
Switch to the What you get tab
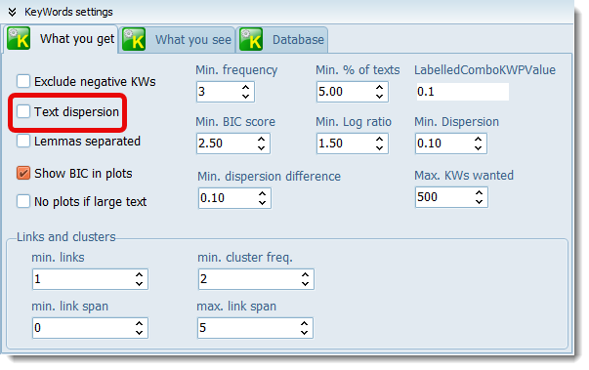61,39
